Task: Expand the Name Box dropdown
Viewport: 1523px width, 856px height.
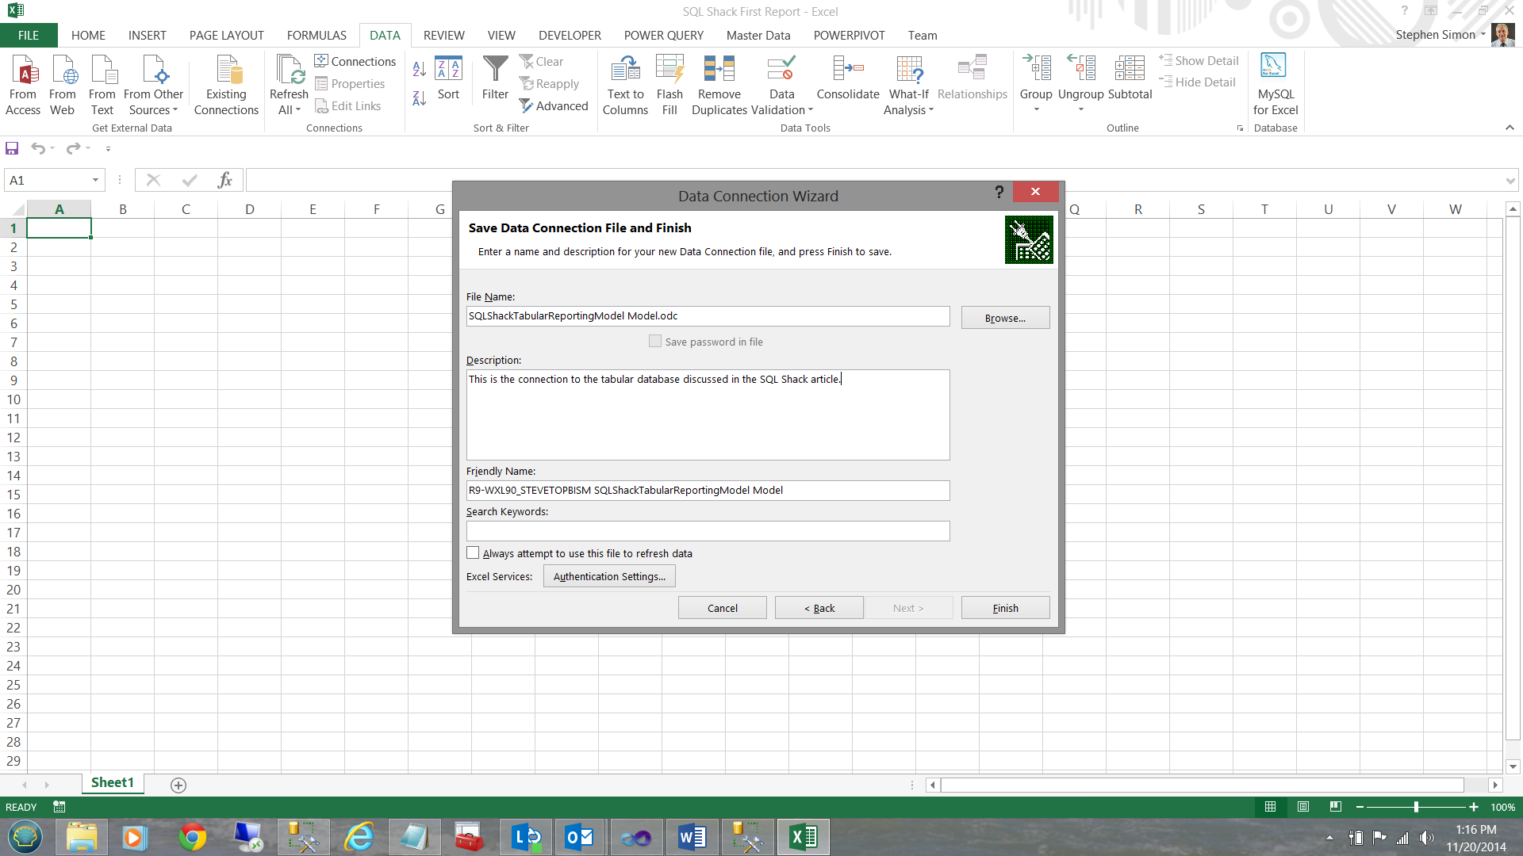Action: click(95, 181)
